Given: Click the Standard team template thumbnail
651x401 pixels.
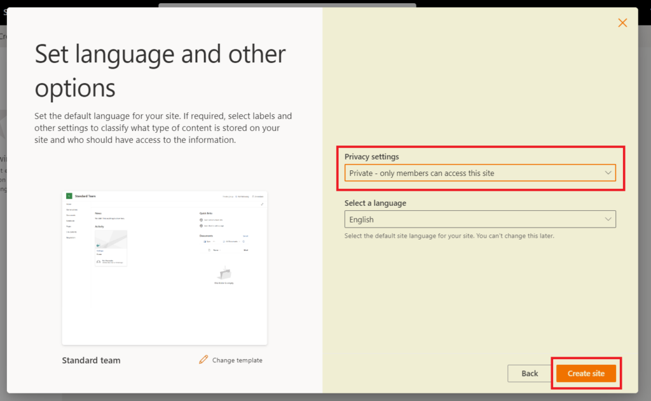Looking at the screenshot, I should (164, 268).
